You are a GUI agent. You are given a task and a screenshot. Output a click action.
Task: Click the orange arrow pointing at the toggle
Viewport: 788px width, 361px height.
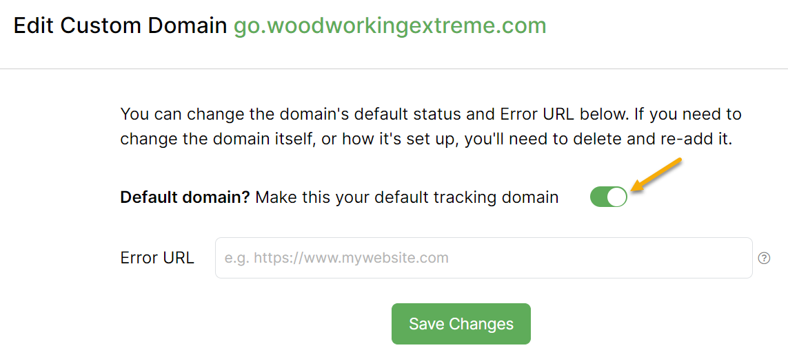[657, 175]
